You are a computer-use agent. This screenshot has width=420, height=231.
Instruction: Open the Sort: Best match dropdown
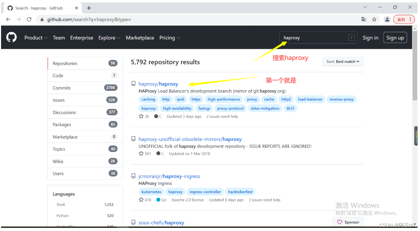pos(343,62)
